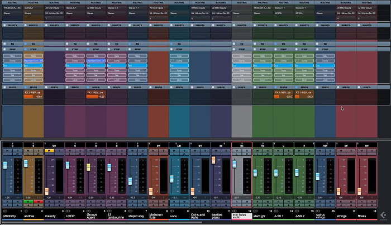Open PHOENIX input routing on elect gtr
This screenshot has width=391, height=225.
pos(263,8)
